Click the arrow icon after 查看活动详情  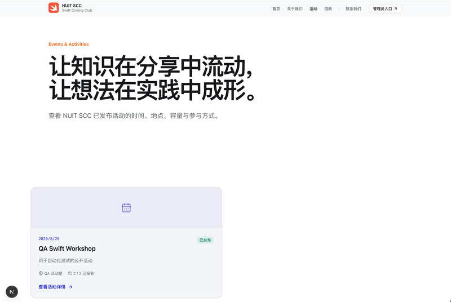70,287
